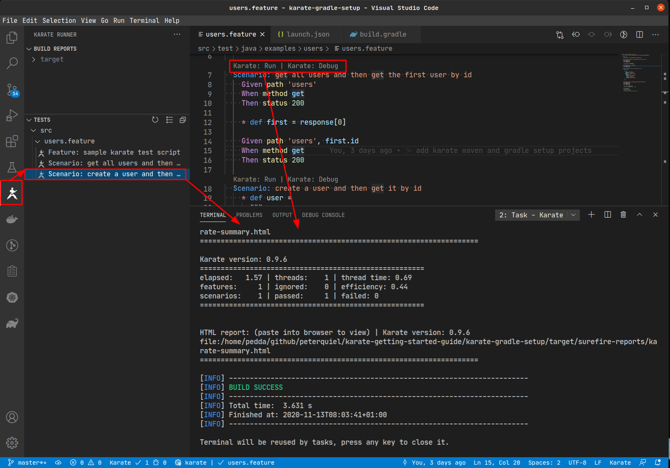Open the Docker view in activity bar
Viewport: 670px width, 468px height.
12,219
